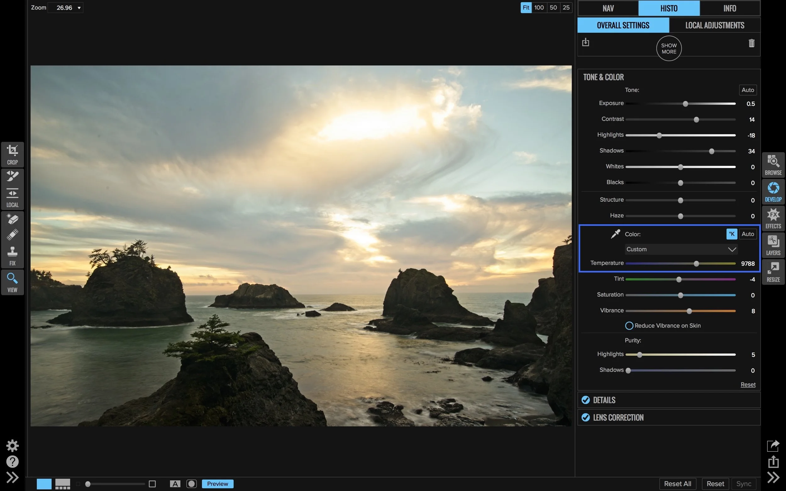Set zoom to 100 percent
This screenshot has width=786, height=491.
pyautogui.click(x=539, y=8)
